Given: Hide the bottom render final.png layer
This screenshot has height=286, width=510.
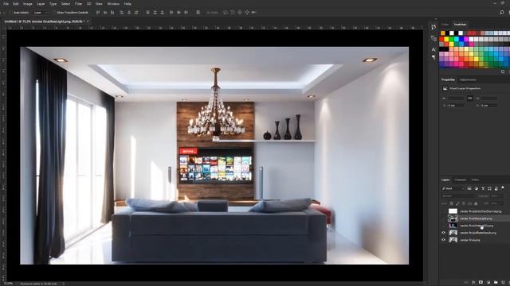Looking at the screenshot, I should tap(443, 240).
